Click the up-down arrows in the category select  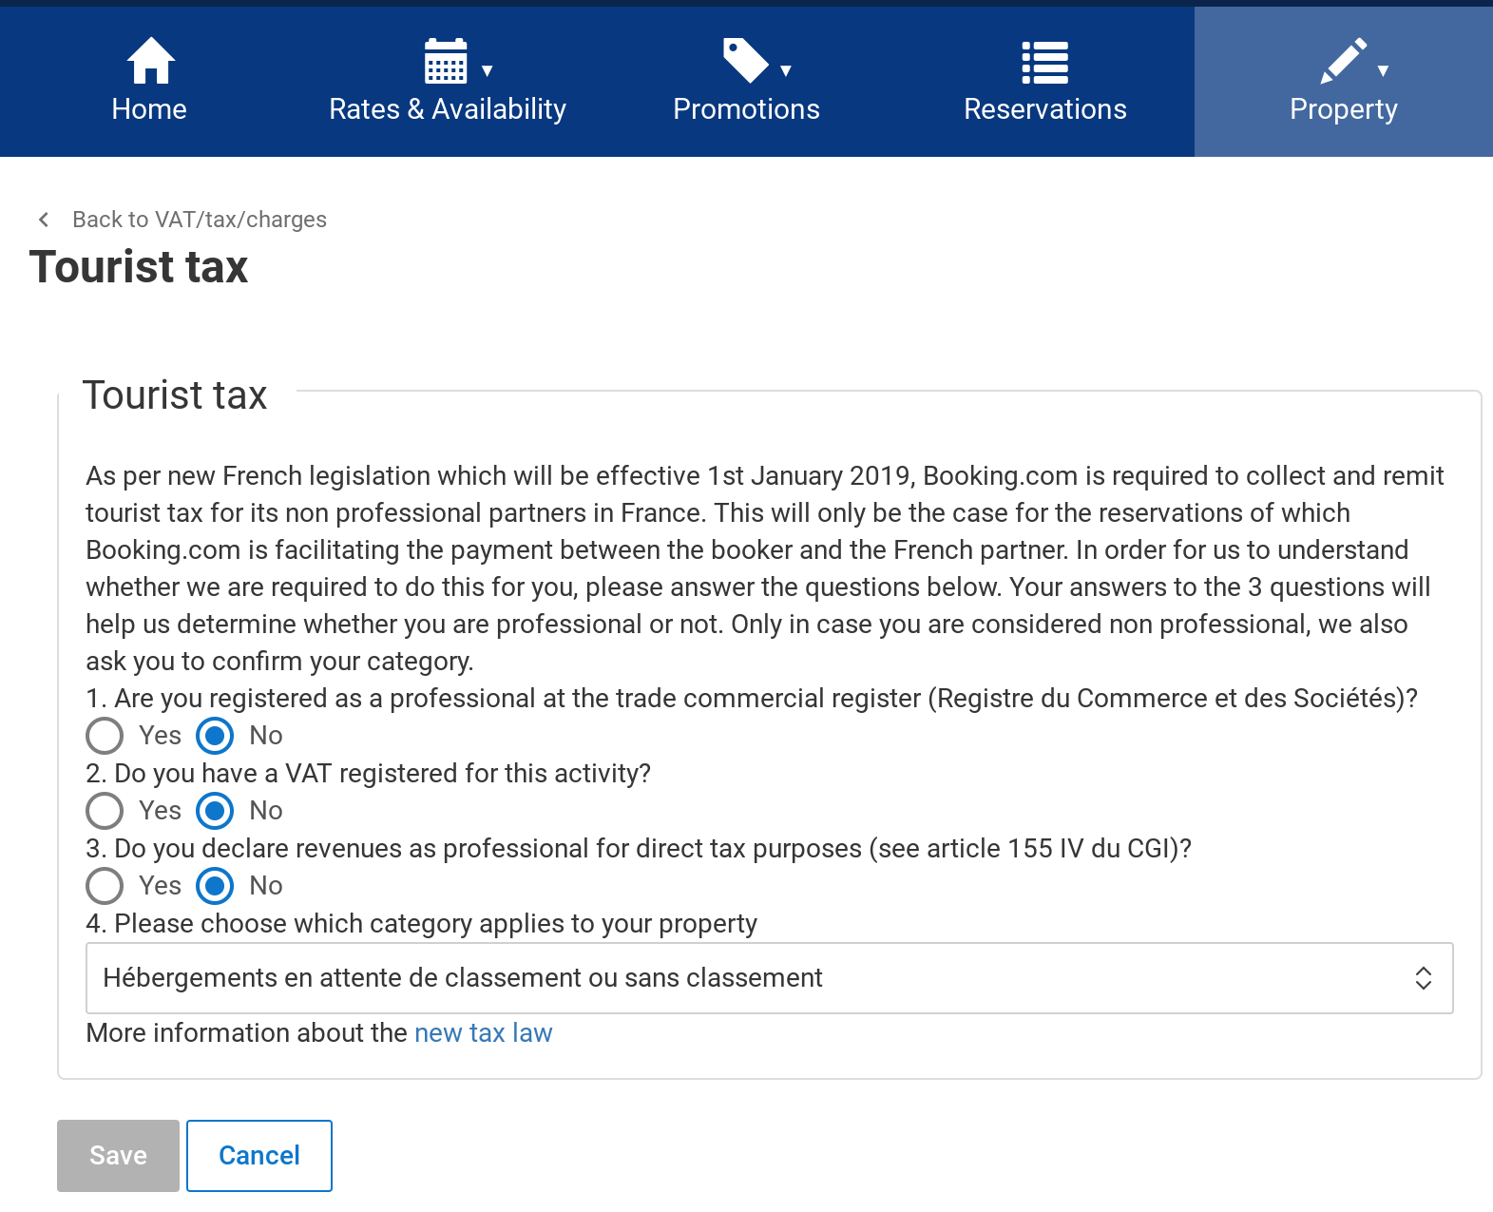tap(1424, 978)
